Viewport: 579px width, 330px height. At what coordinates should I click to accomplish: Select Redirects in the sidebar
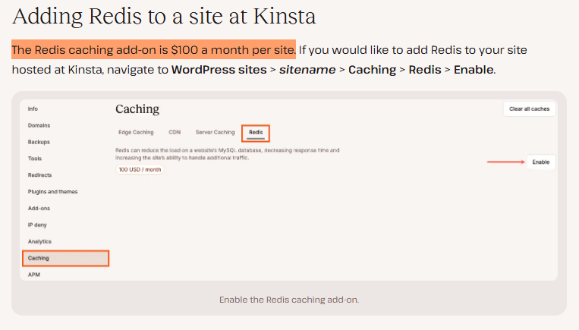[39, 175]
